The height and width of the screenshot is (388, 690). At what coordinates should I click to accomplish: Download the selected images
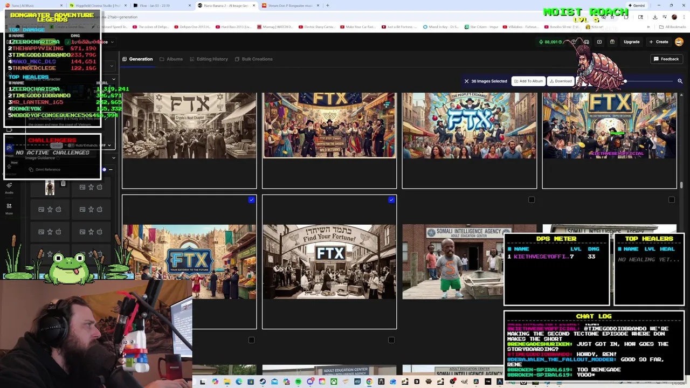point(561,81)
